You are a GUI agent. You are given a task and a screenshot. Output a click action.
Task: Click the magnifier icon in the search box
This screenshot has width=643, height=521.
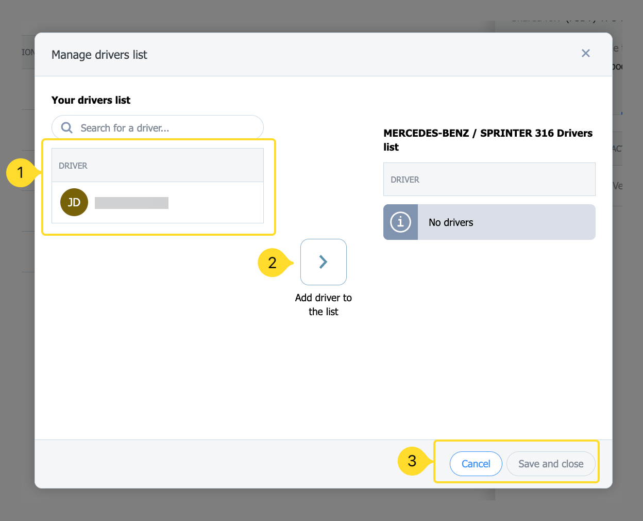(67, 127)
